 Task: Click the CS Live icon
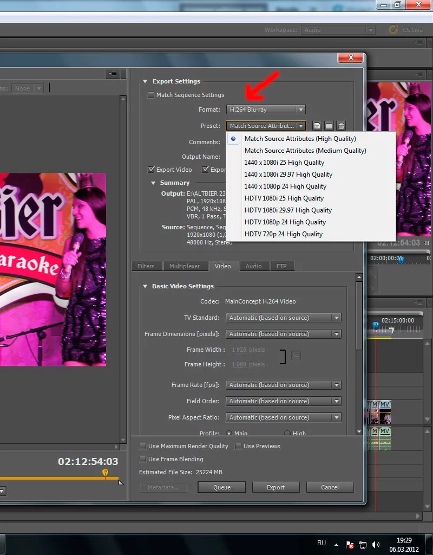(393, 30)
